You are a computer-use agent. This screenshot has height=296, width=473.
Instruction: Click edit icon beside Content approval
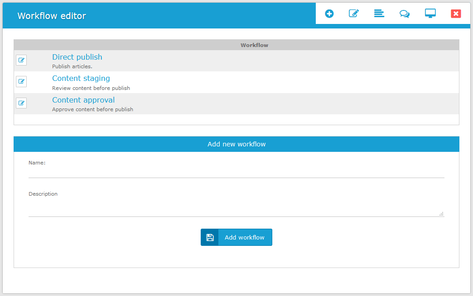pos(21,103)
